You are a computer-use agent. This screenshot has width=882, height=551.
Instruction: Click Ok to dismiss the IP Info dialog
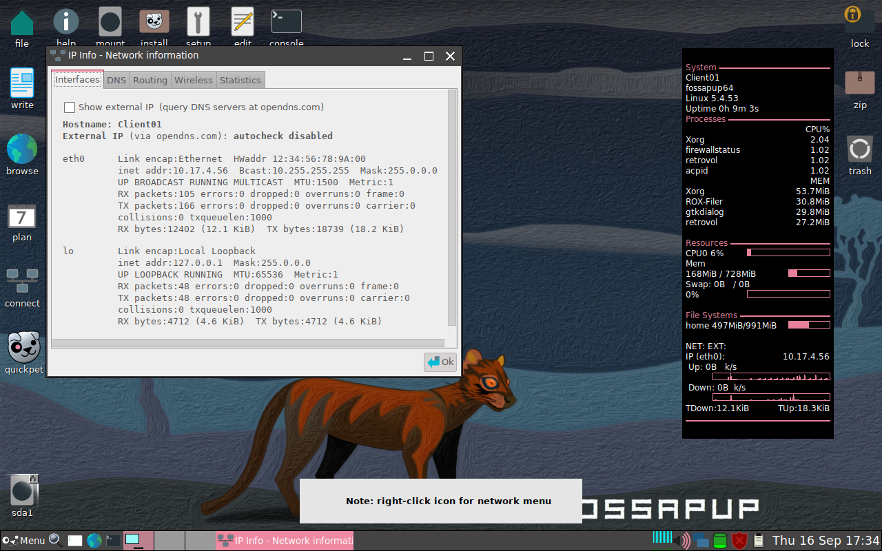click(x=440, y=361)
